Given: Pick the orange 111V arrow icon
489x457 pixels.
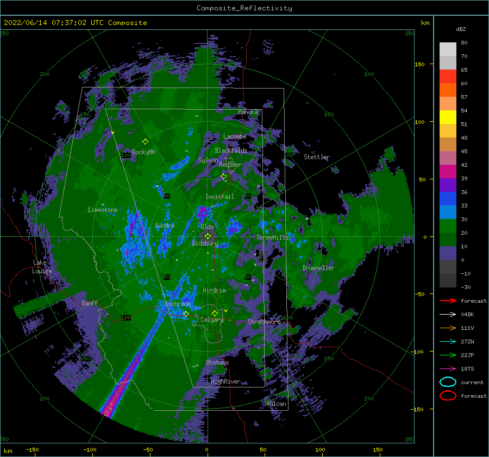Looking at the screenshot, I should pos(448,328).
